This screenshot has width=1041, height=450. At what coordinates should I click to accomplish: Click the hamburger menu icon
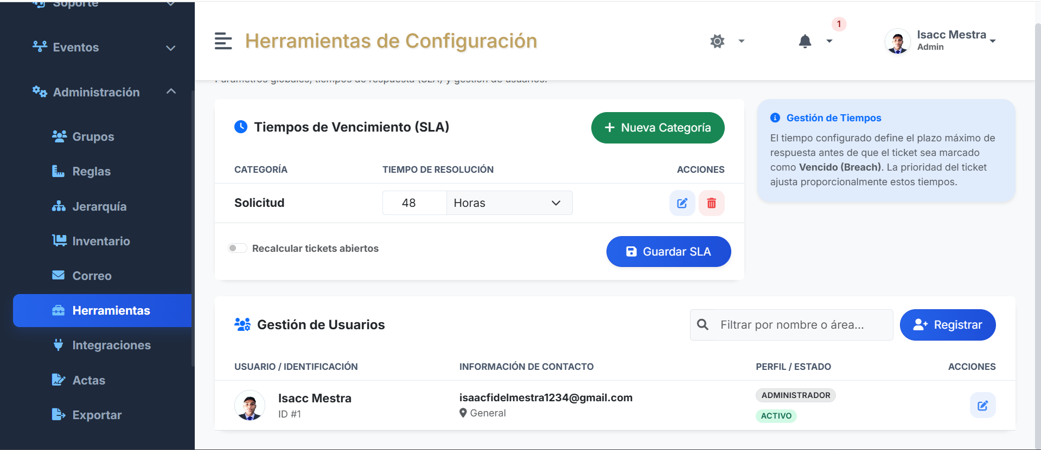tap(223, 41)
